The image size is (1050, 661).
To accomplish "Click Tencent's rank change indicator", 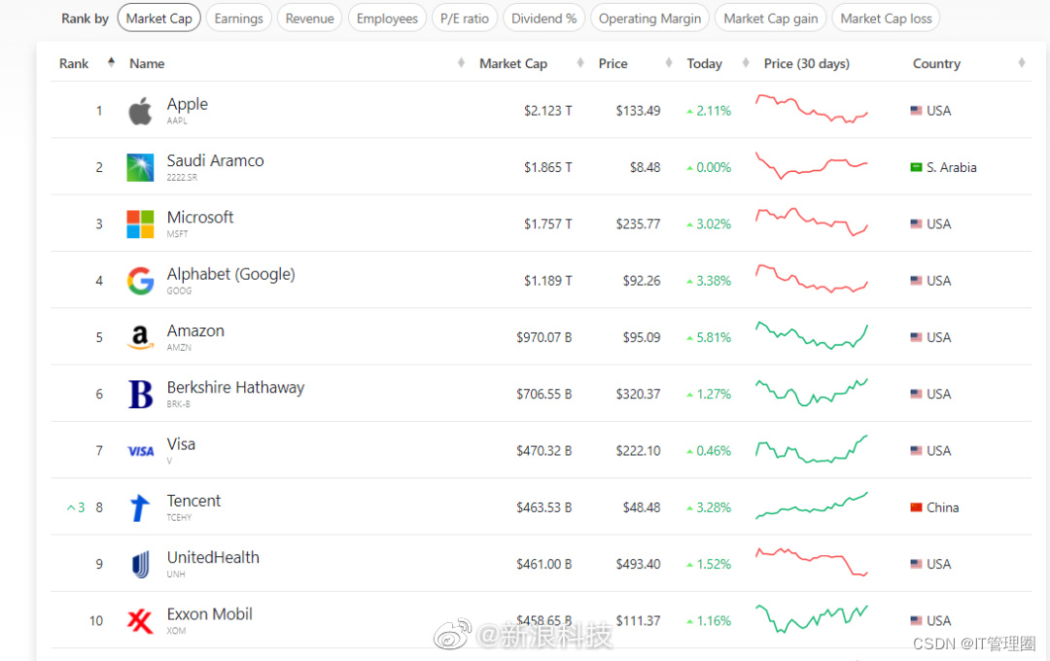I will [76, 507].
